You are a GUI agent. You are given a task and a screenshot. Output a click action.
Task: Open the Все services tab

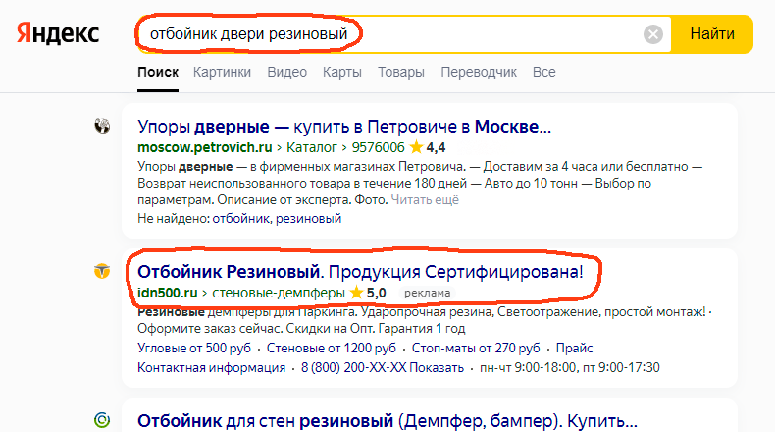pos(543,73)
